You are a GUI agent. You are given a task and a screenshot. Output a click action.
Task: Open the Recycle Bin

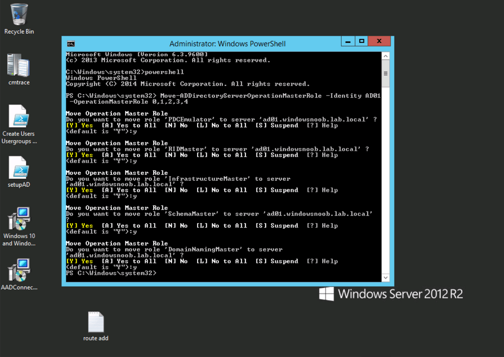point(19,15)
